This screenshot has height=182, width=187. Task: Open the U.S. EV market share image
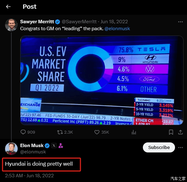(102, 80)
